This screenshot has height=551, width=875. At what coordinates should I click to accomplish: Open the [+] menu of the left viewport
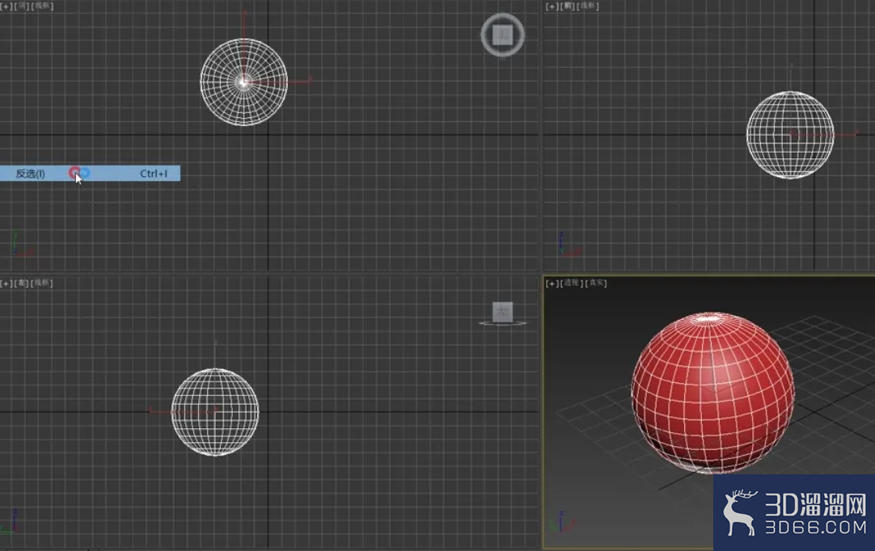pos(6,283)
